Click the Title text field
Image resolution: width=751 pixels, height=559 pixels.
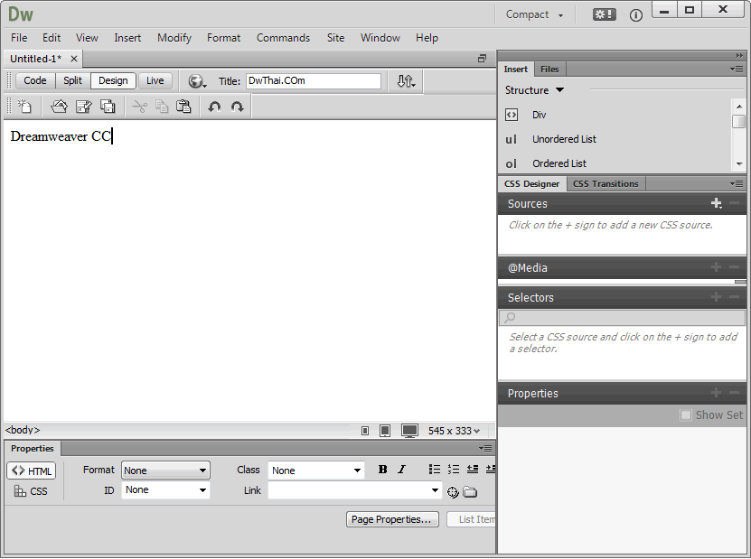(x=314, y=81)
